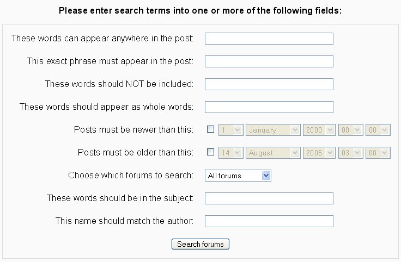Image resolution: width=401 pixels, height=262 pixels.
Task: Select the 'appear as whole words' field
Action: coord(269,107)
